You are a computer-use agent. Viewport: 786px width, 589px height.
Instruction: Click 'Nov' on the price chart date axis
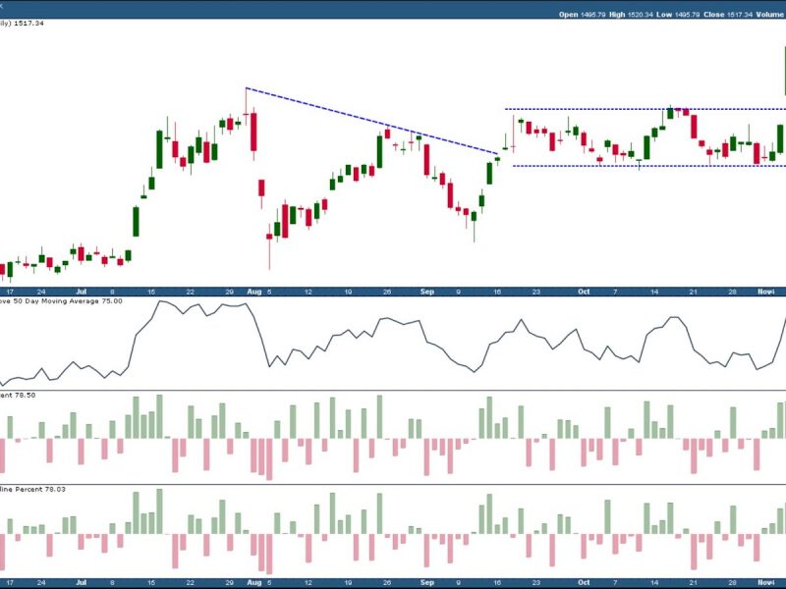tap(765, 292)
